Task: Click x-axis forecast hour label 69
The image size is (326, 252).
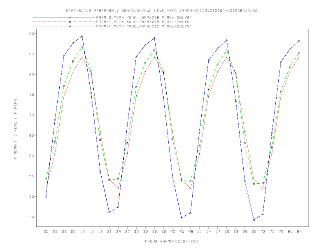Action: tap(254, 231)
